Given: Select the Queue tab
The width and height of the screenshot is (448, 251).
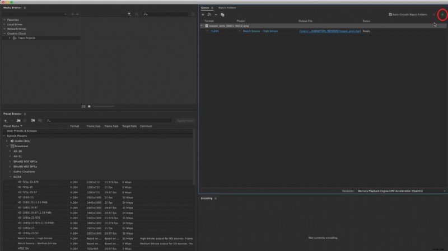Looking at the screenshot, I should [205, 8].
